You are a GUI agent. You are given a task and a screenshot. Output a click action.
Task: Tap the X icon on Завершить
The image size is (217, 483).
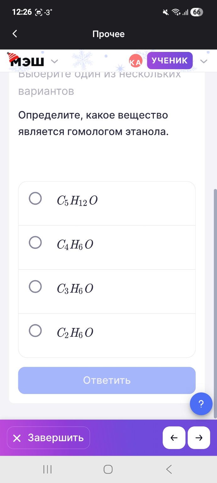point(18,438)
